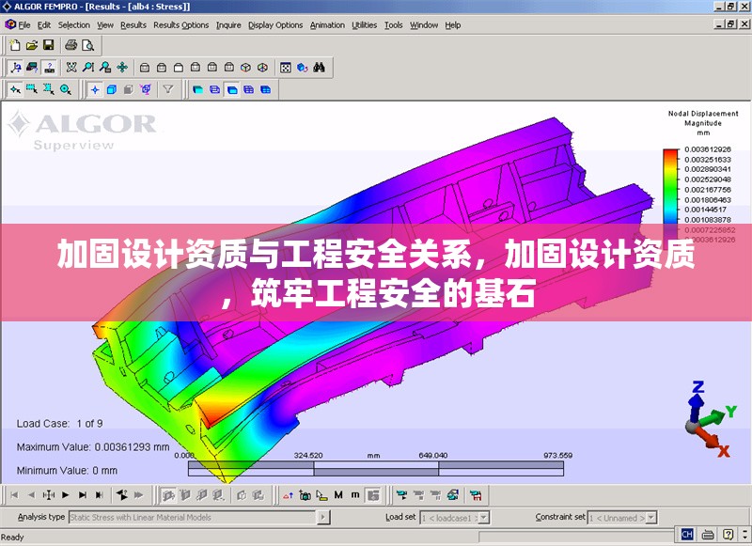Click the Analysis type field showing Static Stress

188,515
